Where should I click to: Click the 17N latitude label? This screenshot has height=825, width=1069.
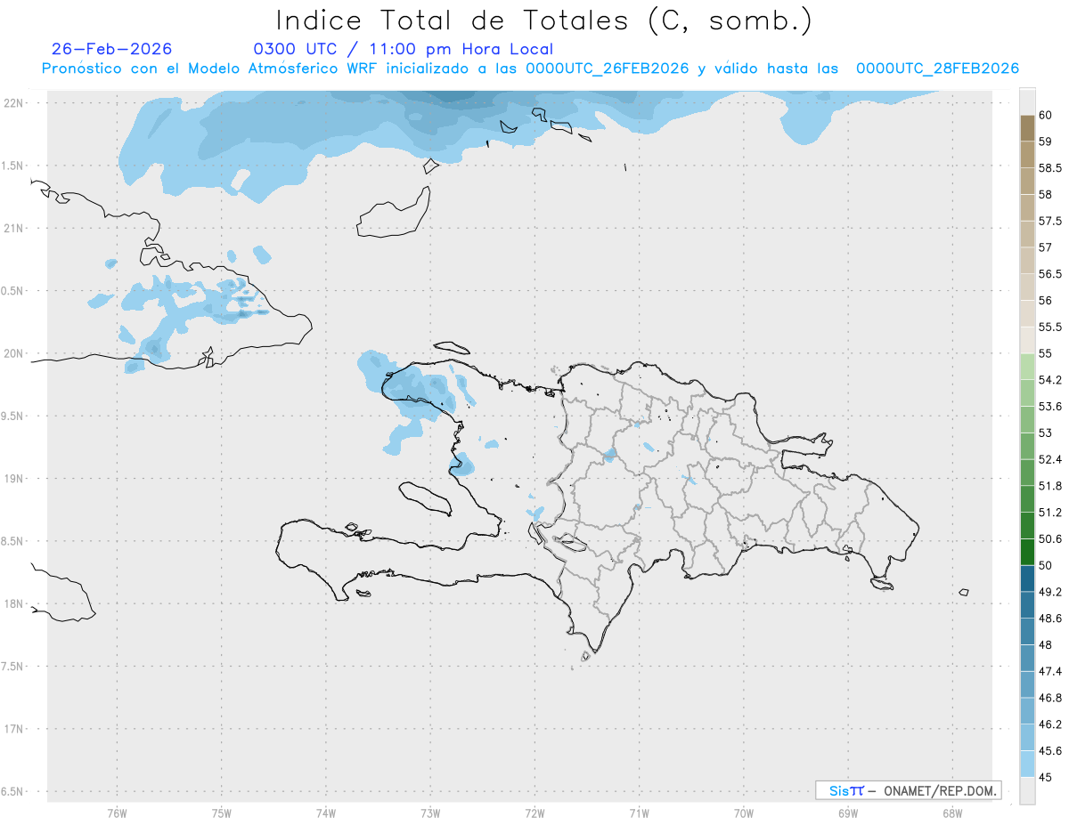click(14, 729)
